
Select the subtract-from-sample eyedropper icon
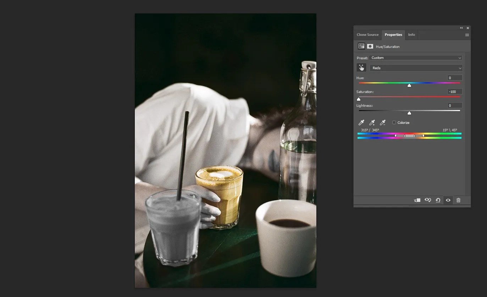(x=382, y=122)
